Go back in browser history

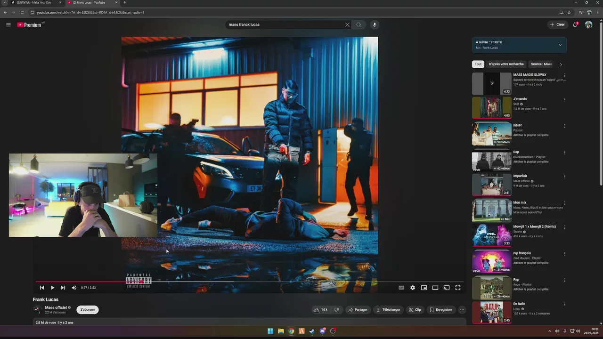(5, 12)
